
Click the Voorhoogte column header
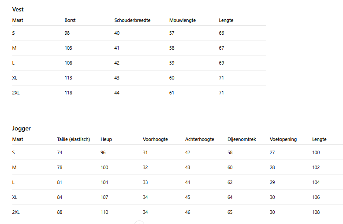(155, 140)
